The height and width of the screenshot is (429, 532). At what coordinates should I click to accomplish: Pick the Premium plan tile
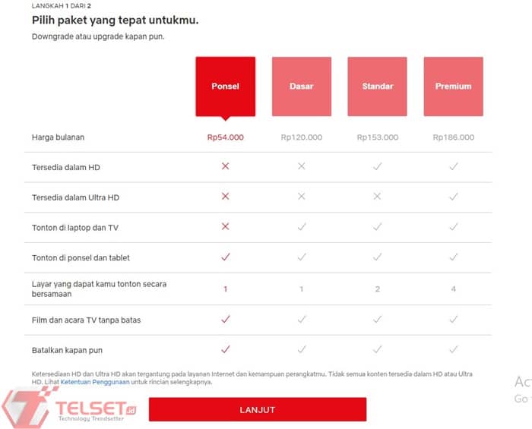point(453,87)
